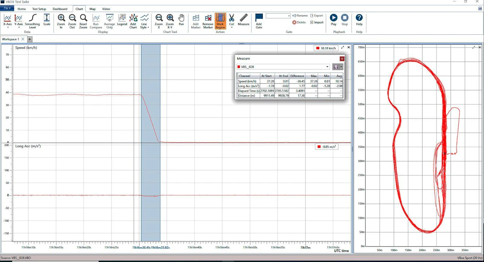This screenshot has height=262, width=484.
Task: Click the red VBS__028 color swatch
Action: [239, 67]
